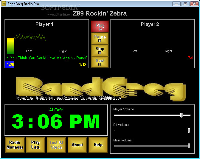
Task: Click the Left label in Player 2
Action: [134, 51]
